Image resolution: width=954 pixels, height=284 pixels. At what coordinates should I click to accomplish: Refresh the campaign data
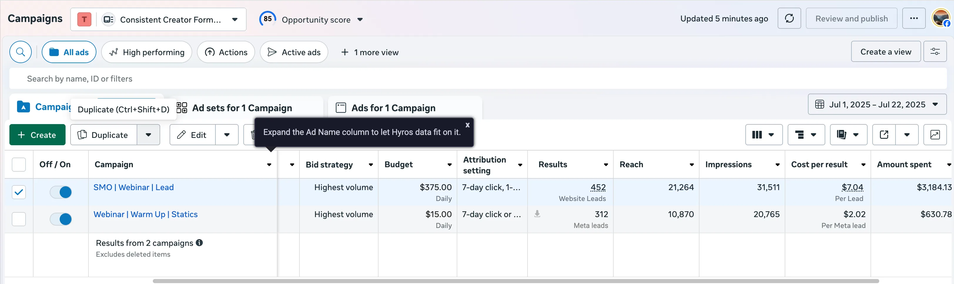tap(789, 18)
